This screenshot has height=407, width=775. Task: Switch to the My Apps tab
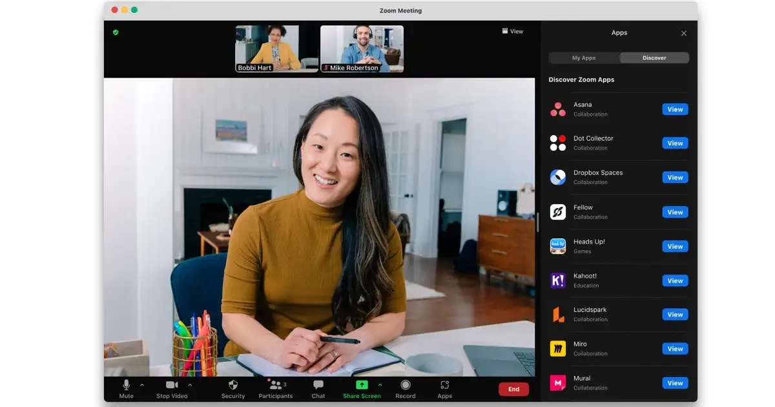click(584, 58)
